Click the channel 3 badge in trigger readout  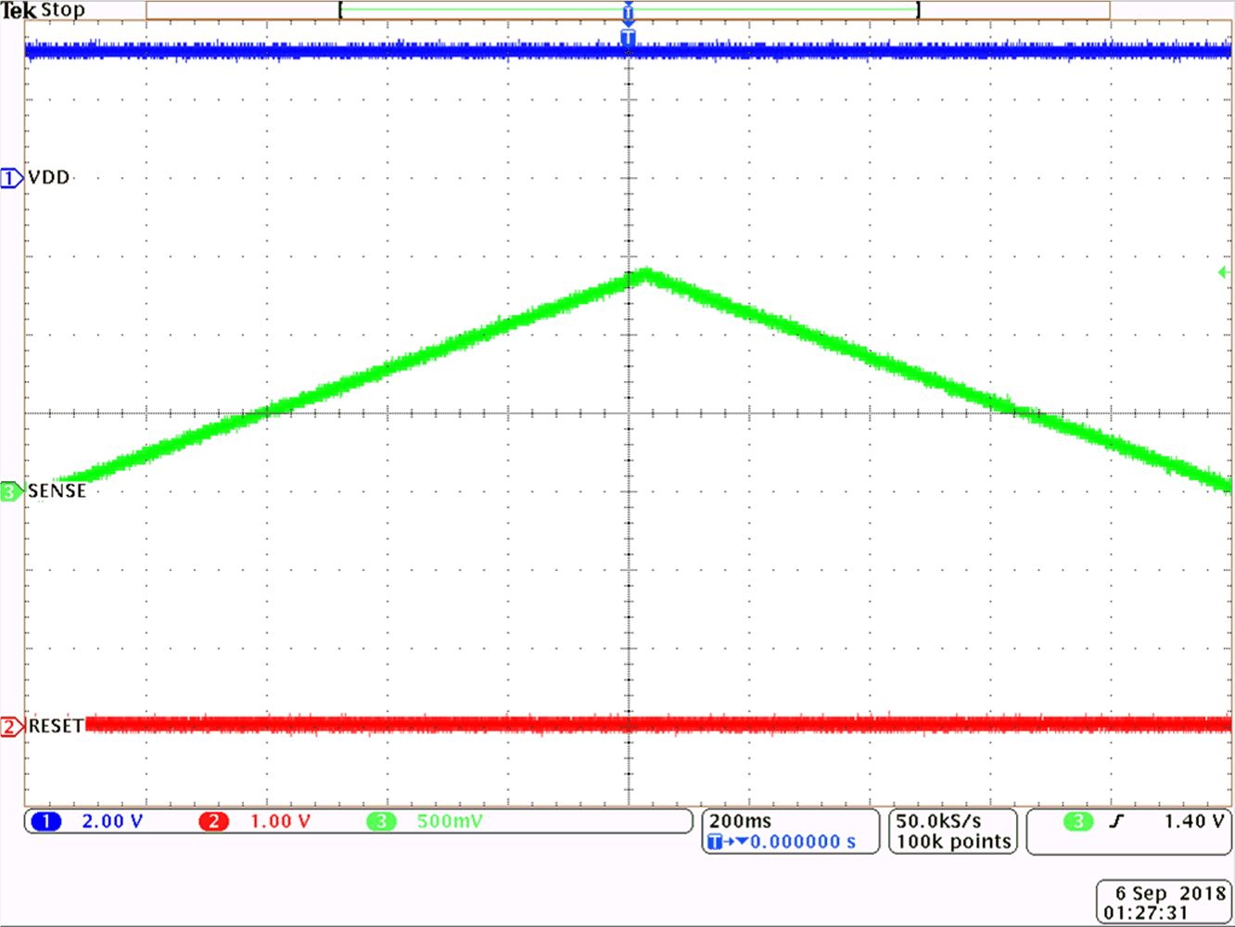(x=1076, y=820)
